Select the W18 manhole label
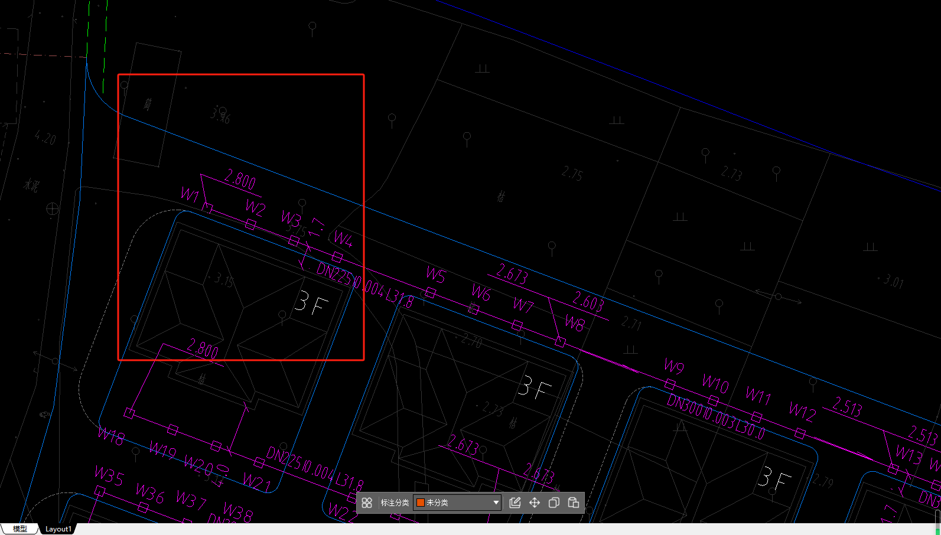This screenshot has width=941, height=535. pyautogui.click(x=111, y=436)
